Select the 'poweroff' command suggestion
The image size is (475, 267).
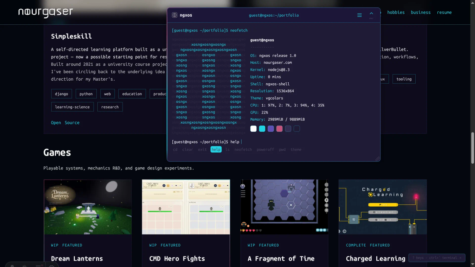pyautogui.click(x=265, y=149)
